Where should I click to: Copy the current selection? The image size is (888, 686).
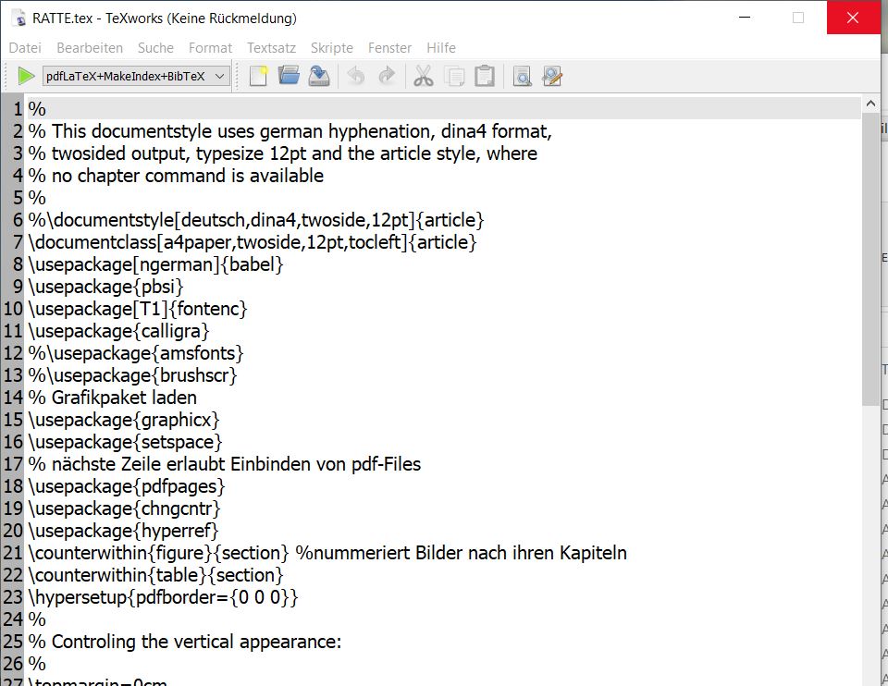point(454,76)
